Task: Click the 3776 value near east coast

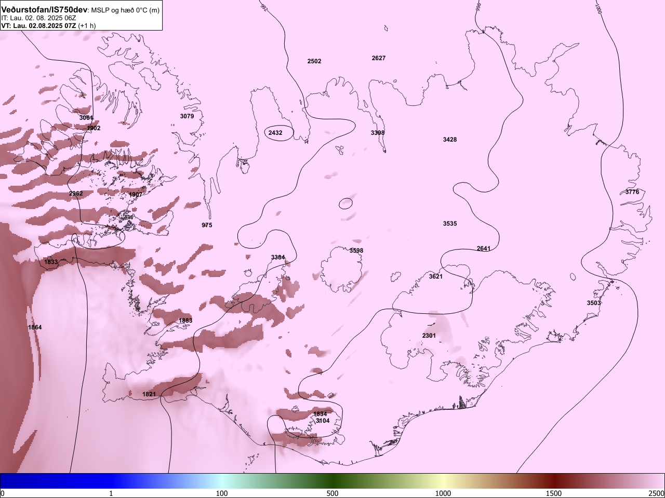Action: click(x=632, y=192)
